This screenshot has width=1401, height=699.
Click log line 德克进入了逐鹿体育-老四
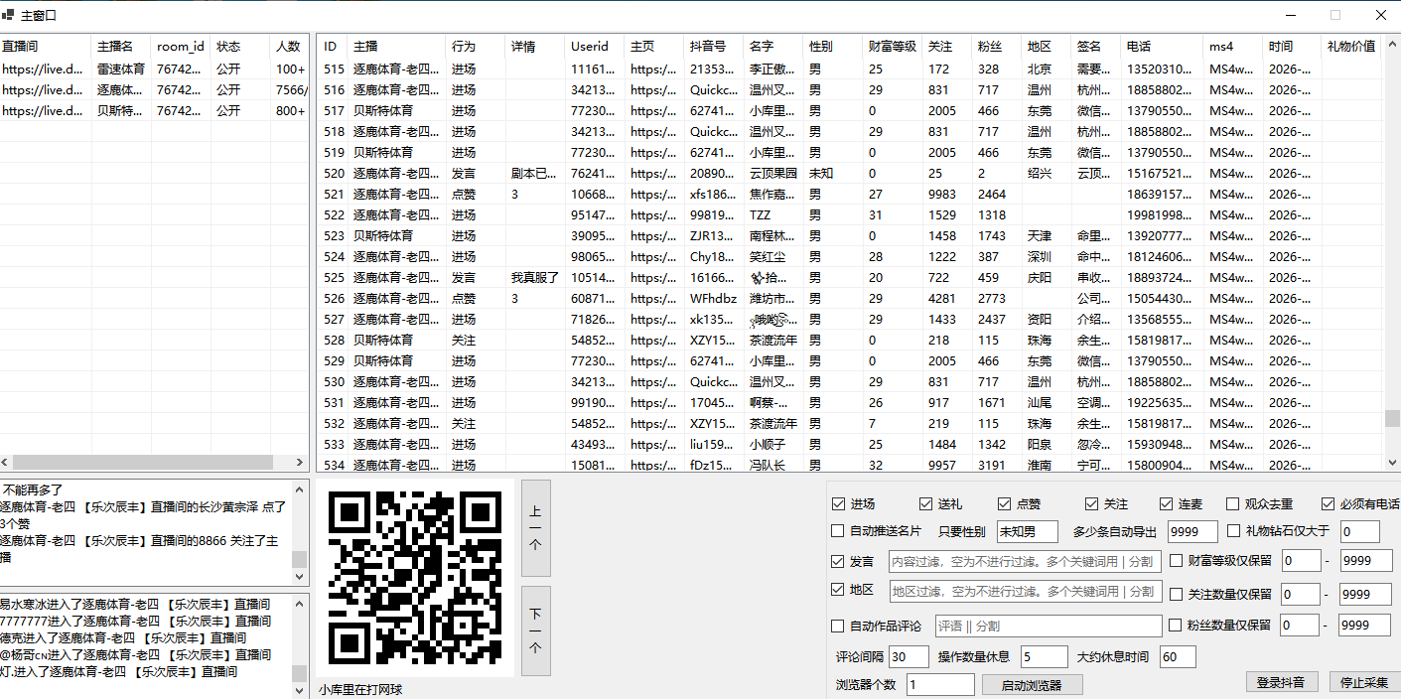[122, 637]
